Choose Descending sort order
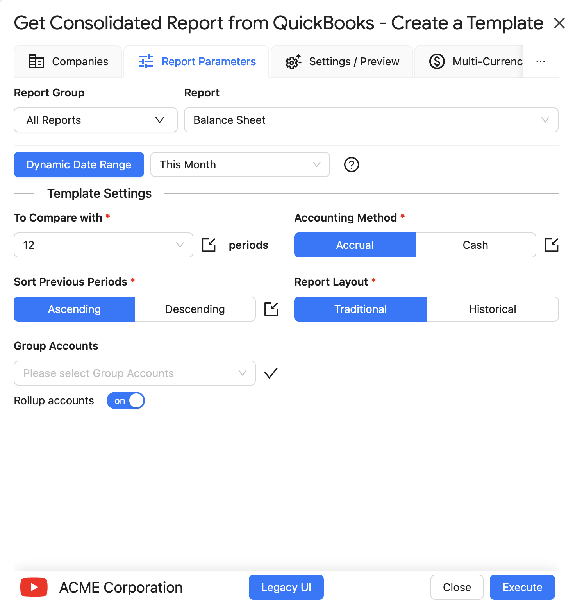Screen dimensions: 582x604 click(x=195, y=309)
